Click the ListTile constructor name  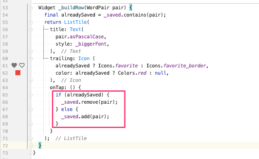click(75, 22)
